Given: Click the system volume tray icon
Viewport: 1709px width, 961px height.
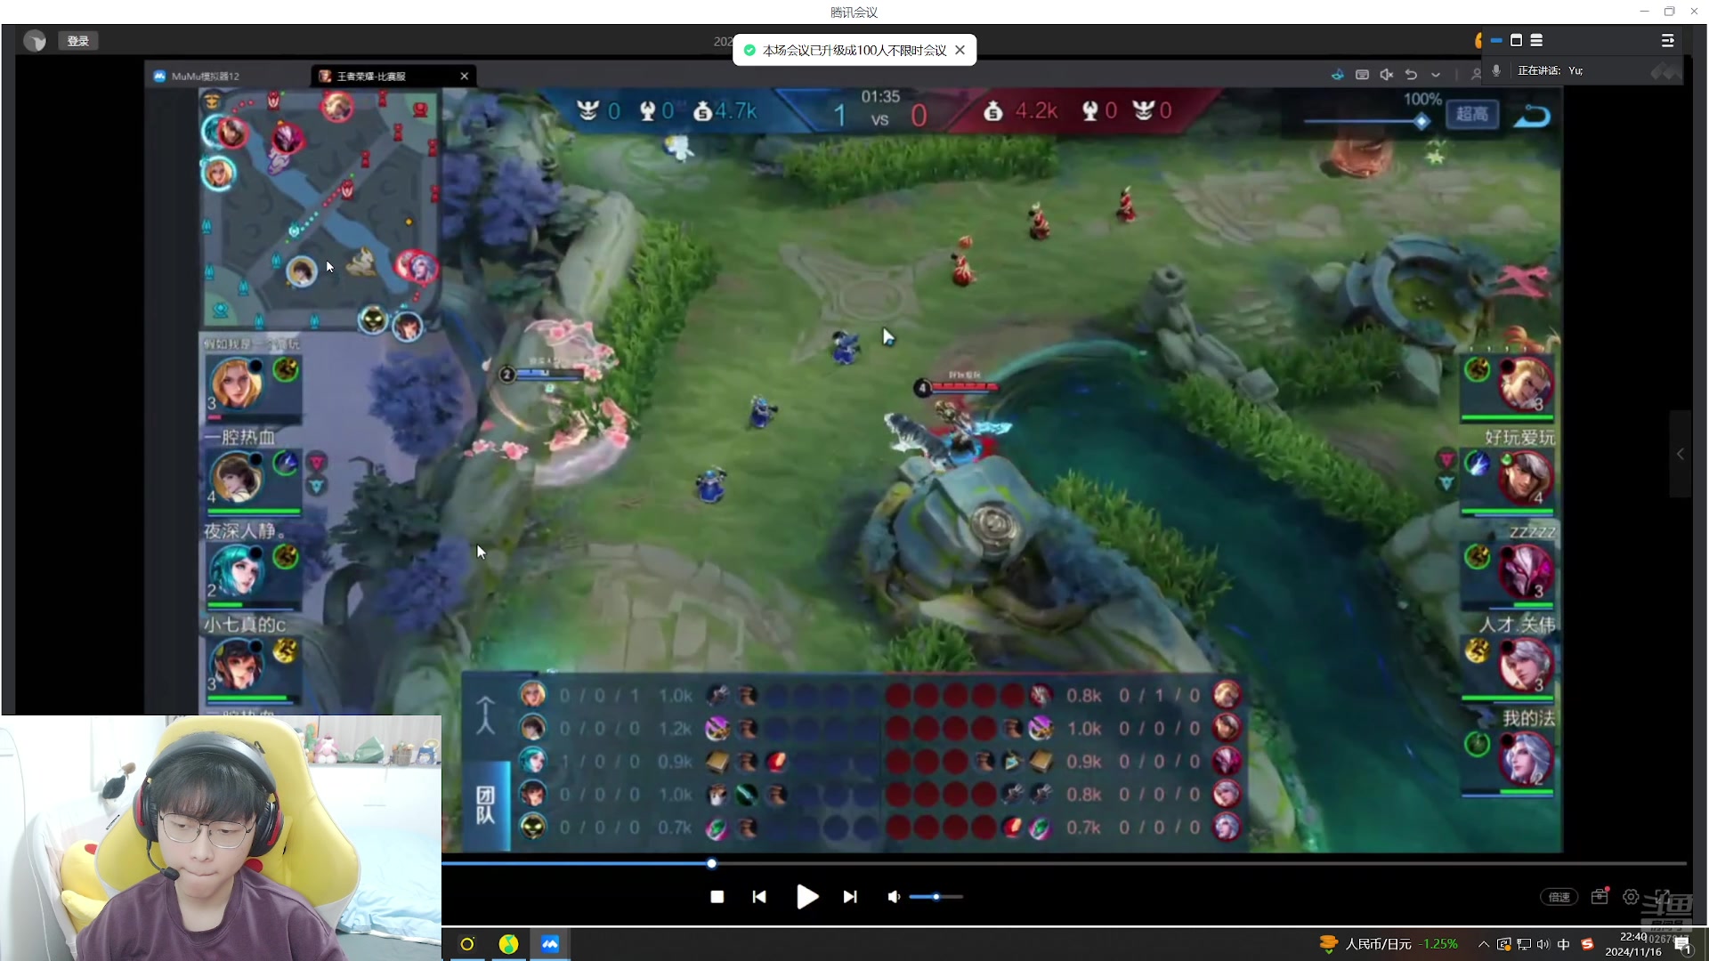Looking at the screenshot, I should (x=1543, y=944).
